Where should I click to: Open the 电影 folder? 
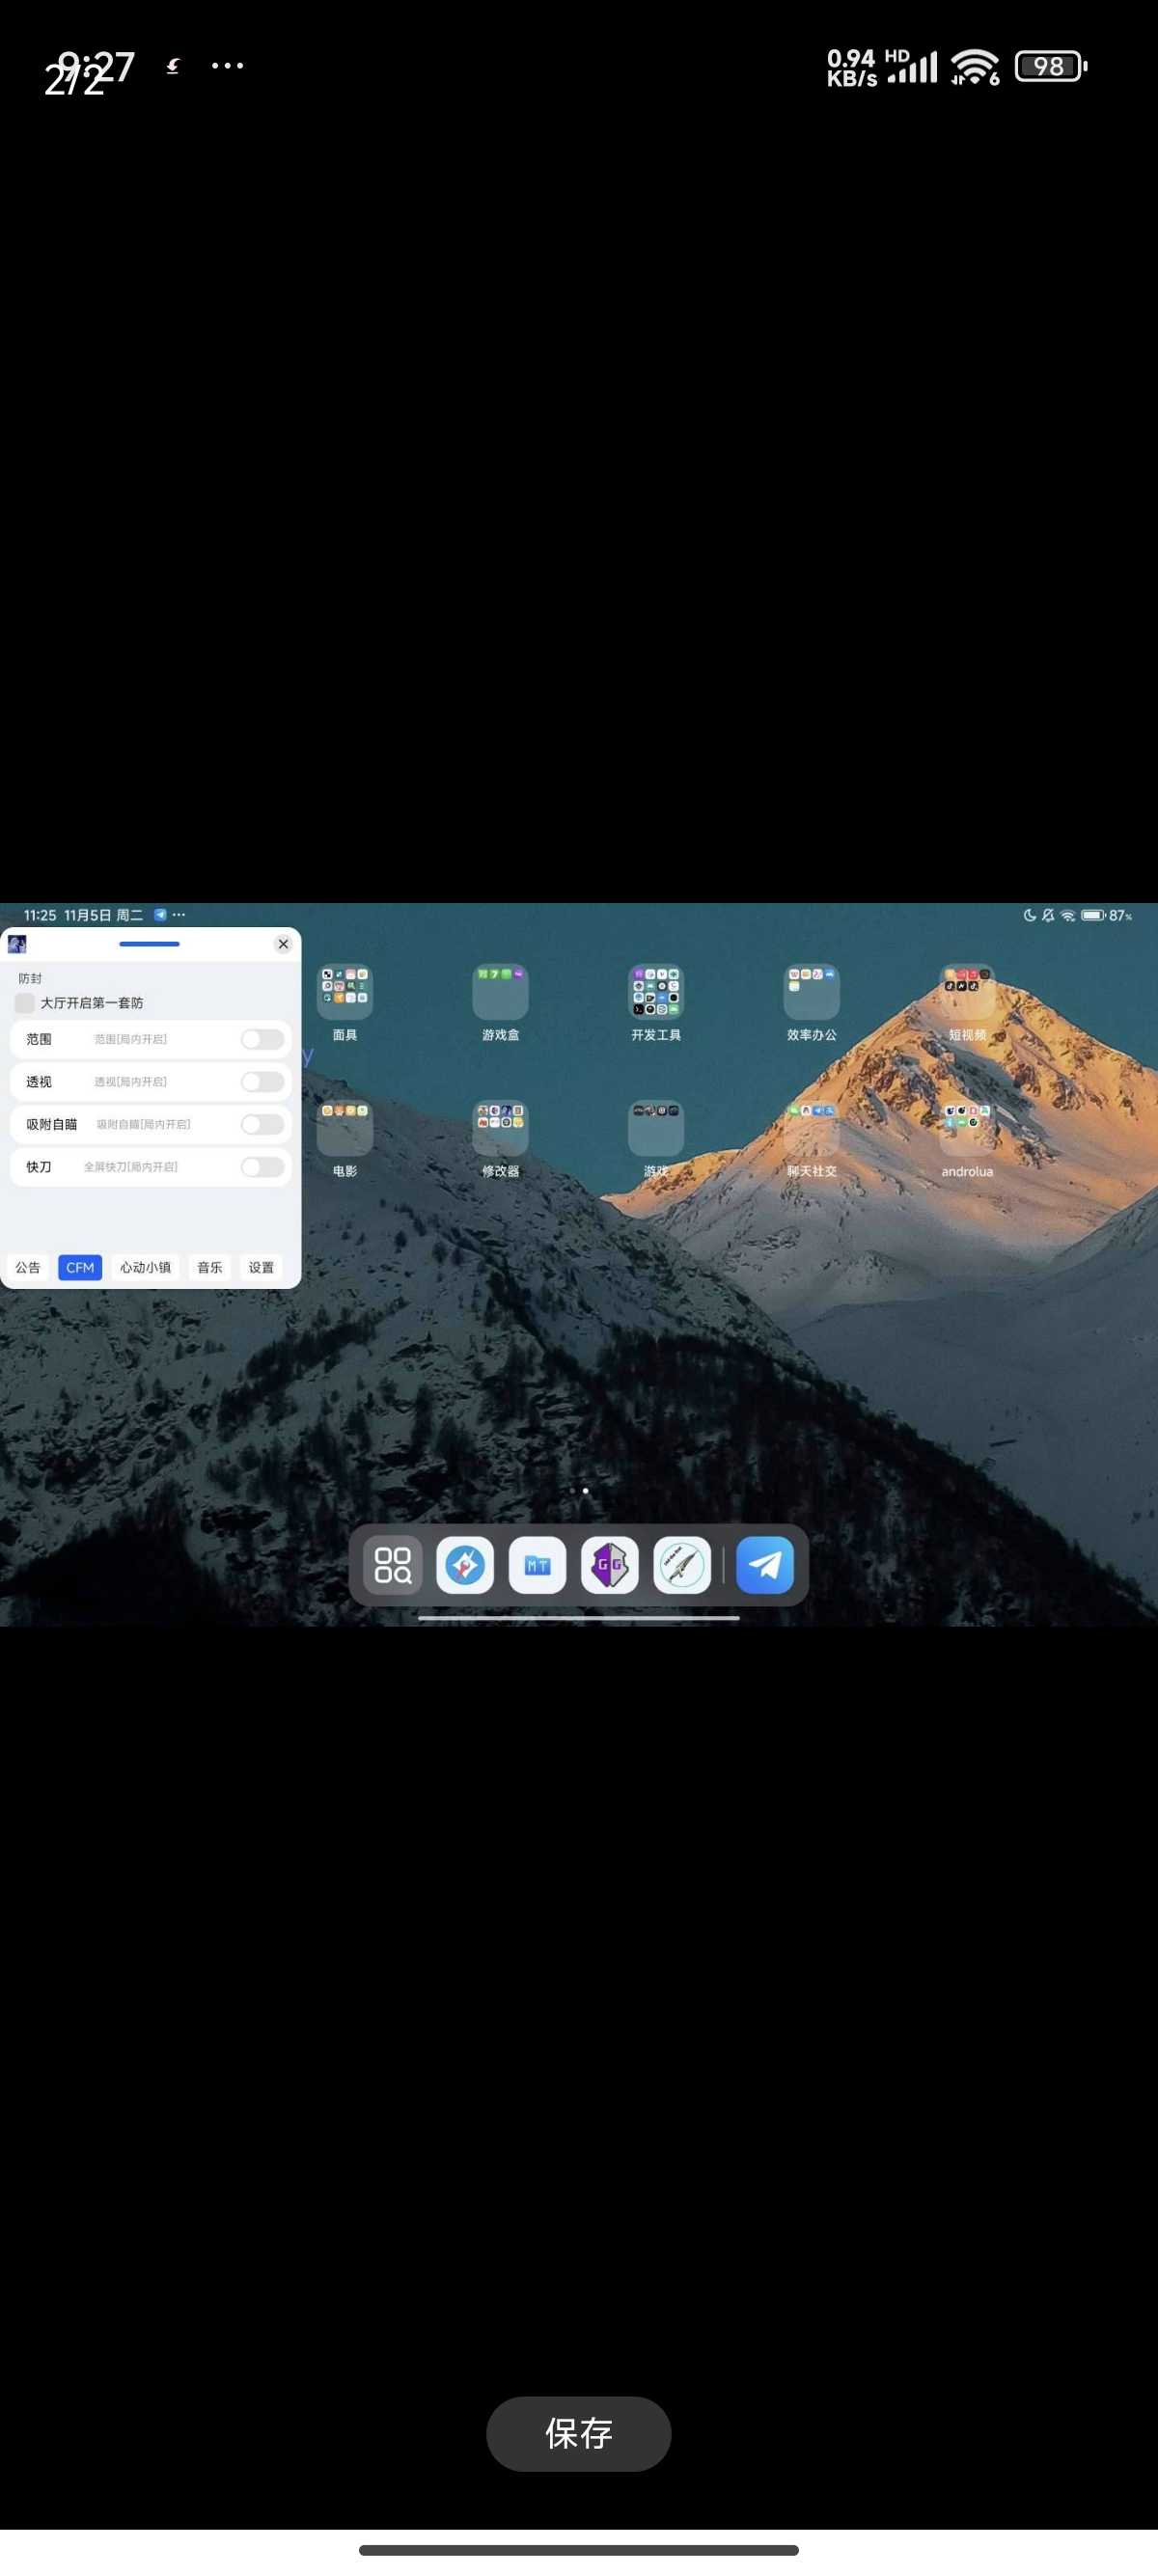tap(345, 1128)
